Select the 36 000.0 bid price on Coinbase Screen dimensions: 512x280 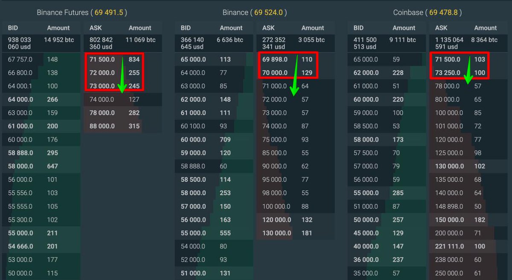[x=366, y=260]
